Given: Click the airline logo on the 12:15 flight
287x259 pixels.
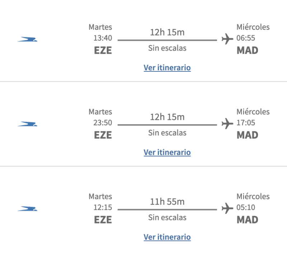Looking at the screenshot, I should (x=28, y=209).
